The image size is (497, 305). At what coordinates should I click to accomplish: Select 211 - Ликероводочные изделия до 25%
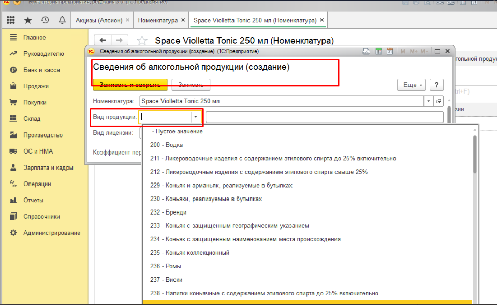[x=308, y=158]
